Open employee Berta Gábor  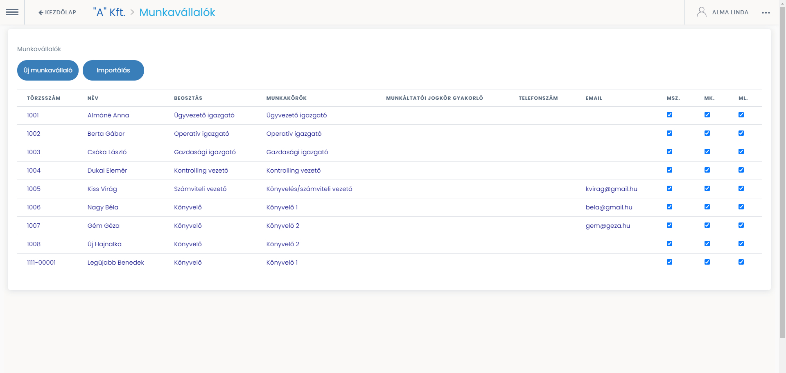pos(106,134)
